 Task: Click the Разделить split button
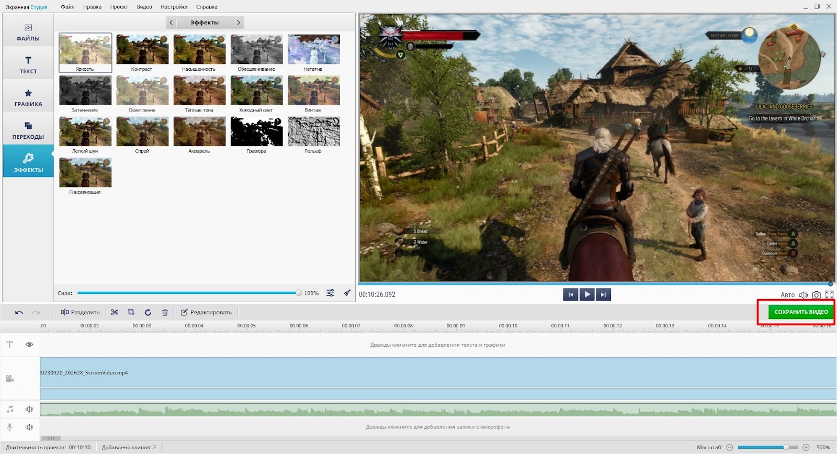click(x=80, y=312)
